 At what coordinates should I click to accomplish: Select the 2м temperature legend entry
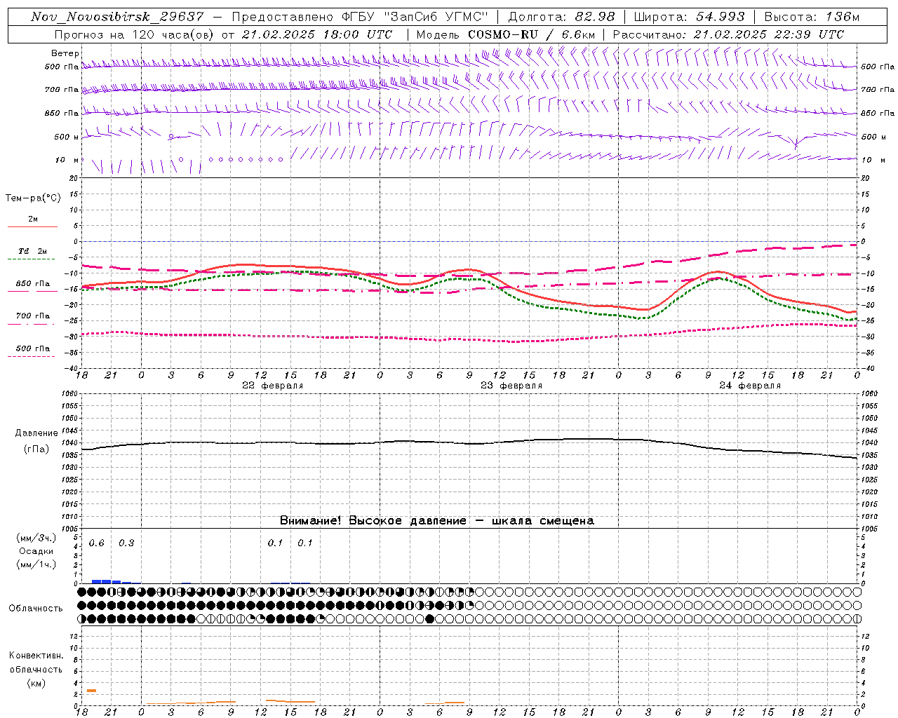[33, 223]
